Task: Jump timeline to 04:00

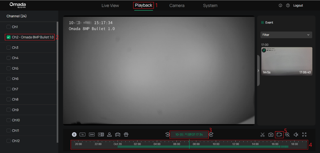Action: (157, 144)
